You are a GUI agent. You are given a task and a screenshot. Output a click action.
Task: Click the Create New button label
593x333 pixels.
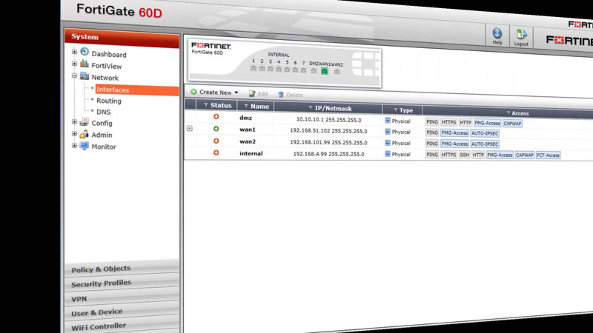pos(215,92)
